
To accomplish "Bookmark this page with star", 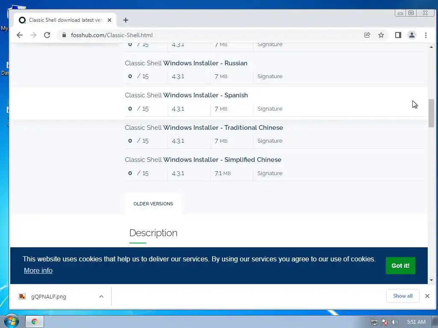I will (x=381, y=35).
